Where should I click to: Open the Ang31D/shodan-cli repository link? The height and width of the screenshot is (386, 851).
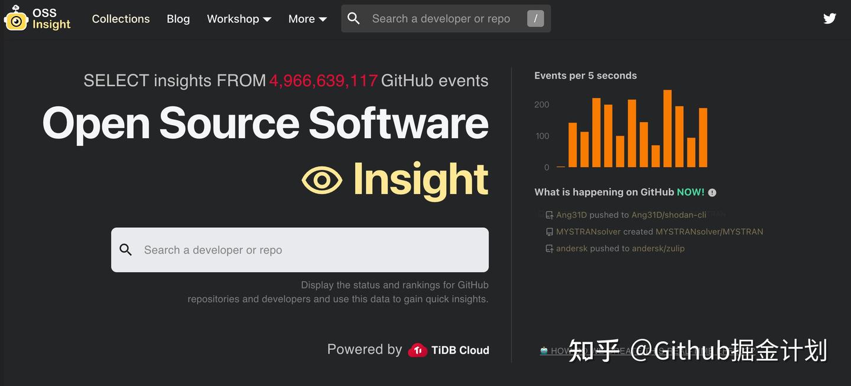tap(668, 215)
